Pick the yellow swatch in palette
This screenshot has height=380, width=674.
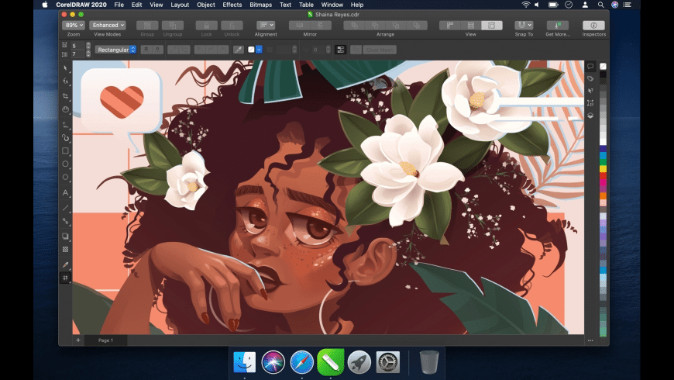(603, 169)
